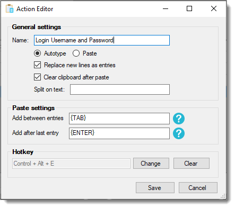
Task: Close the Action Editor dialog
Action: click(x=214, y=8)
